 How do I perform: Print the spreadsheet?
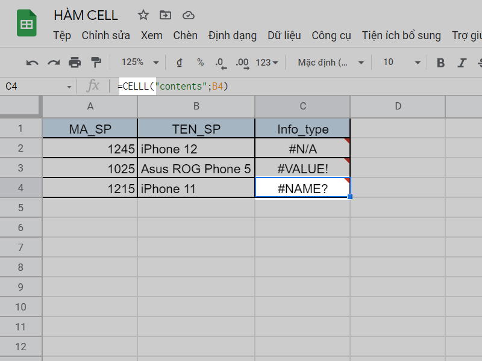[75, 63]
